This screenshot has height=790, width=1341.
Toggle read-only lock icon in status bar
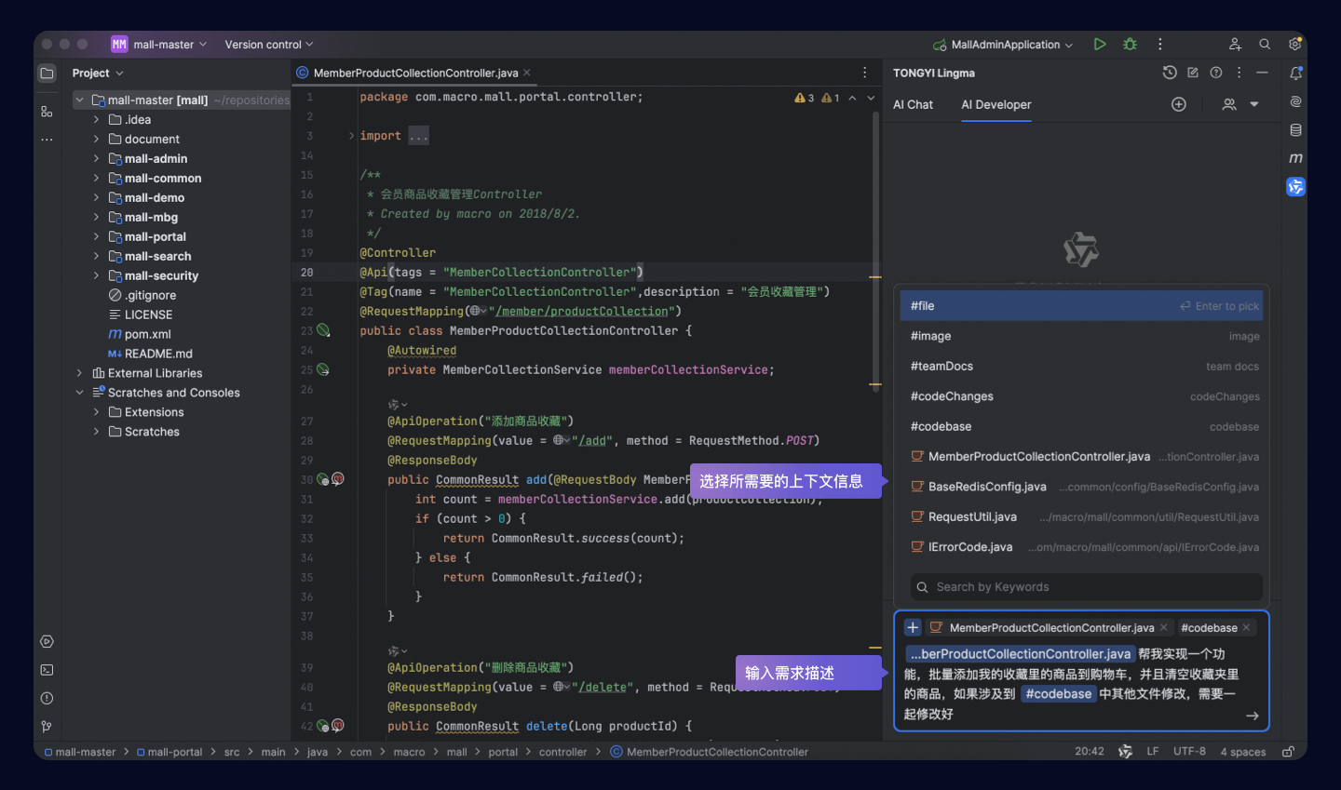1288,752
